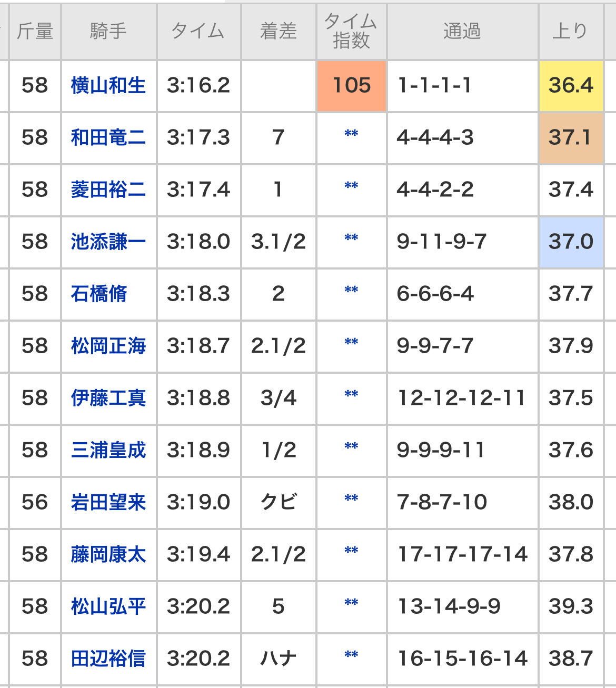Select jockey 池添謙一 link
The width and height of the screenshot is (616, 688).
108,242
